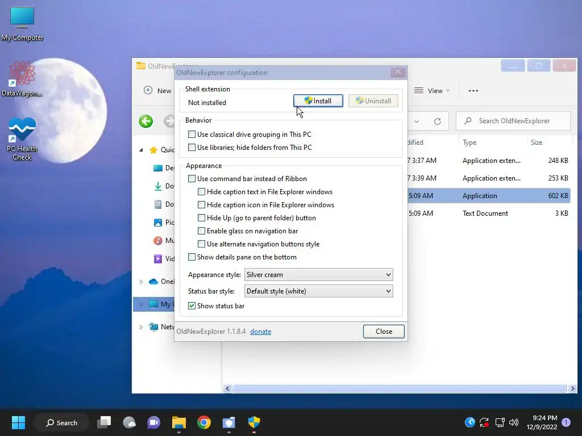The image size is (582, 436).
Task: Select the Network icon in sidebar
Action: (x=153, y=327)
